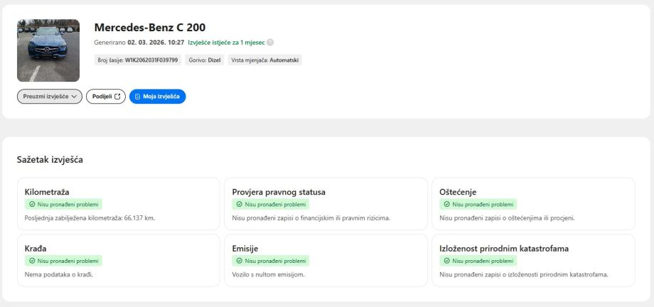Click the Vrsta mjenjača: Automatski tag
The height and width of the screenshot is (307, 654).
click(x=264, y=60)
